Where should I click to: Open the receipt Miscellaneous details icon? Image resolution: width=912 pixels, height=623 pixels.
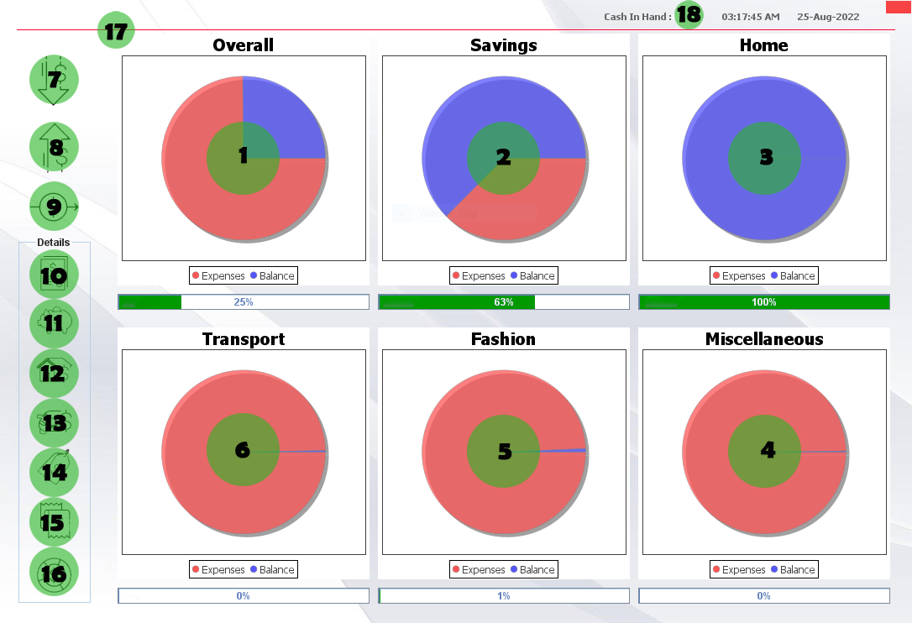(54, 521)
